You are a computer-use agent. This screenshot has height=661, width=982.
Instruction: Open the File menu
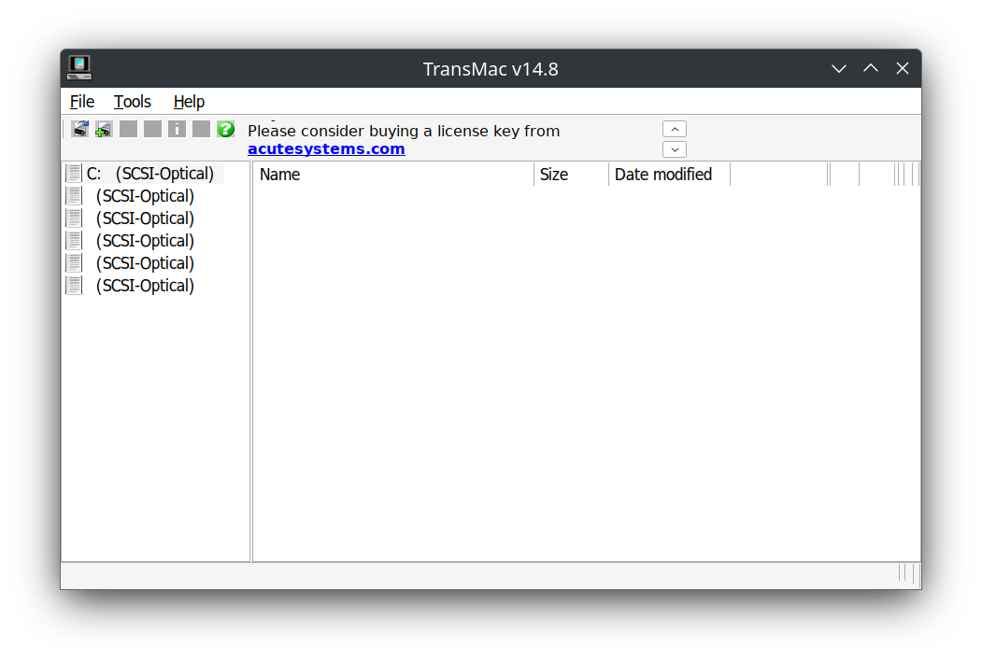81,102
